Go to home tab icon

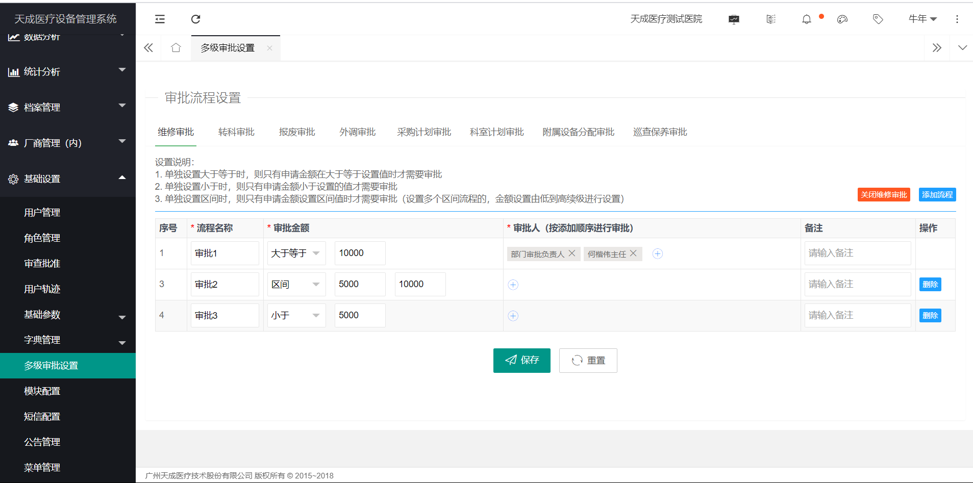click(176, 47)
